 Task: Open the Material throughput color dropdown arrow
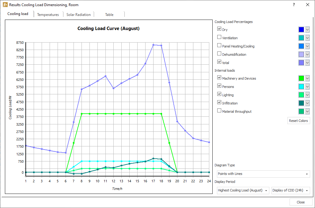307,111
